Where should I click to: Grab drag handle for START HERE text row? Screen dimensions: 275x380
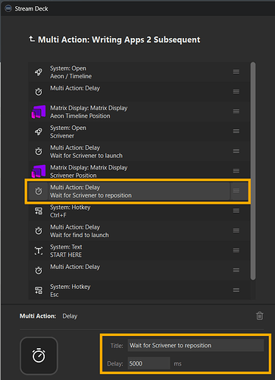(x=236, y=250)
